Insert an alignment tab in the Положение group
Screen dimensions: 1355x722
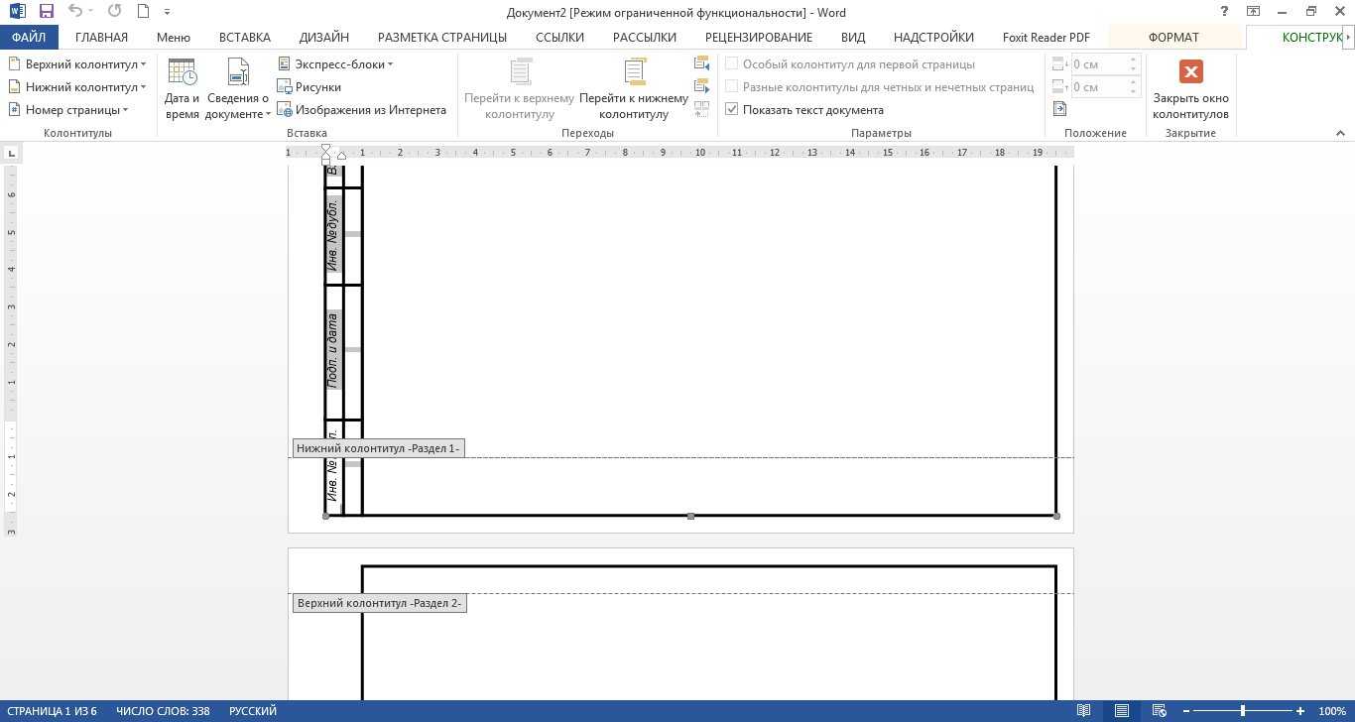(1059, 109)
